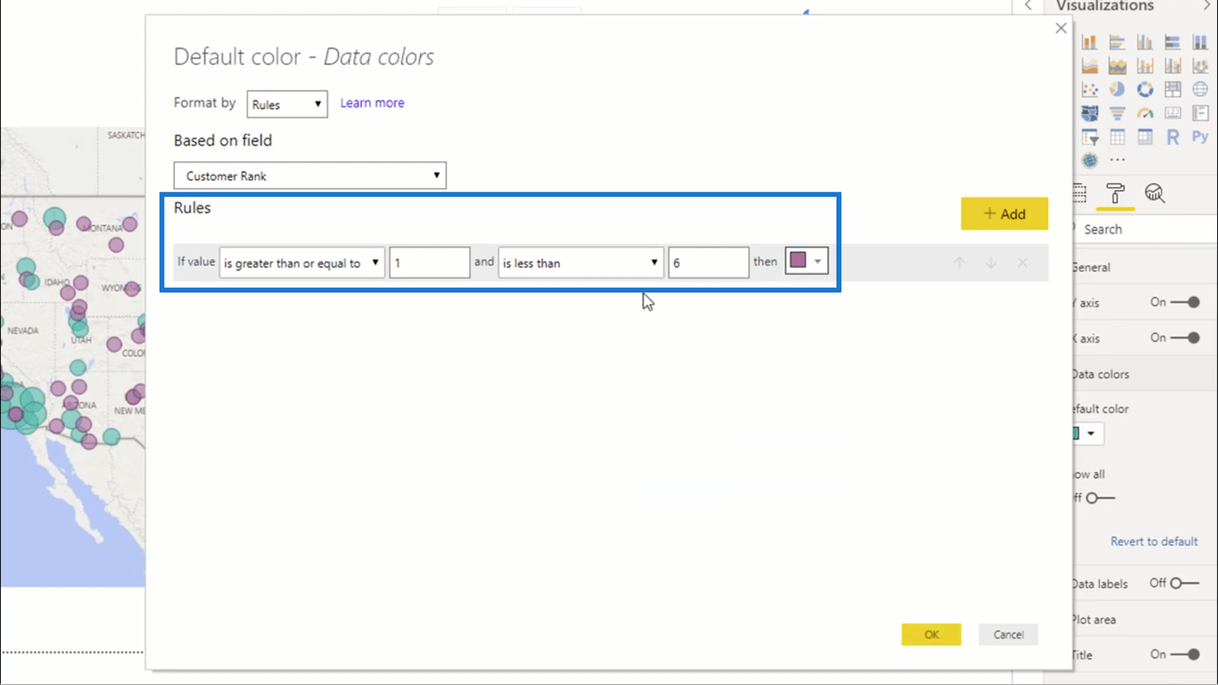Open the Customer Rank field dropdown
This screenshot has height=685, width=1218.
[310, 176]
